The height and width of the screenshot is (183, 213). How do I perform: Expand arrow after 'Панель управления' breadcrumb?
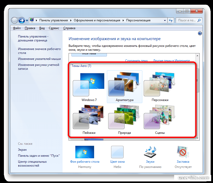click(x=71, y=21)
